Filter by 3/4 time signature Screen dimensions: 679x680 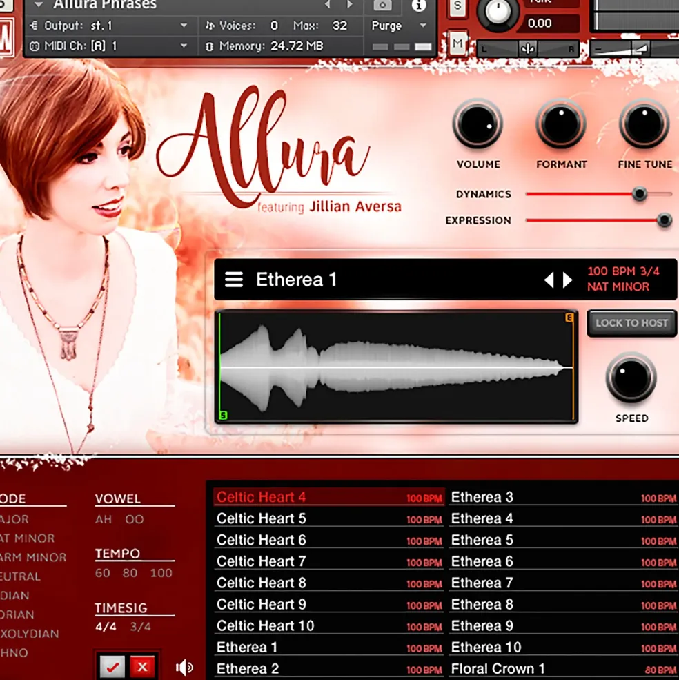(x=141, y=627)
